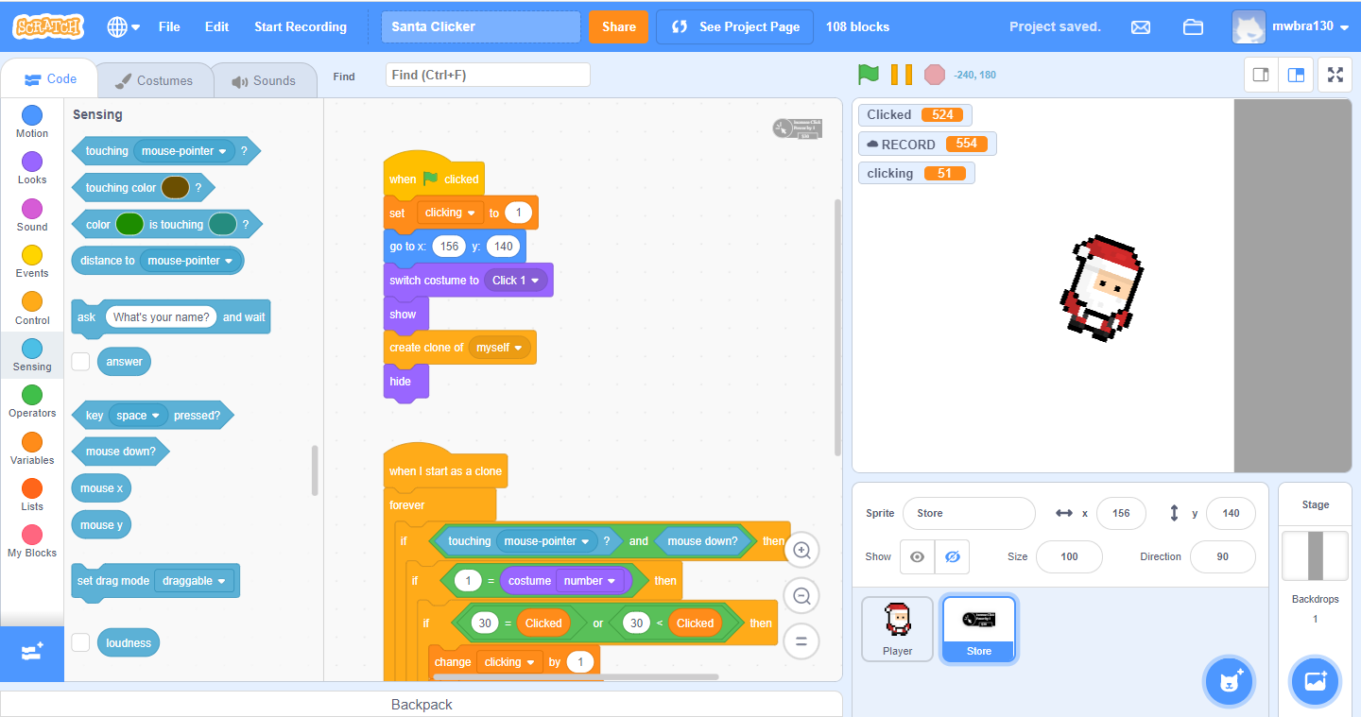Hide the sprite with crossed-eye button

pos(952,556)
